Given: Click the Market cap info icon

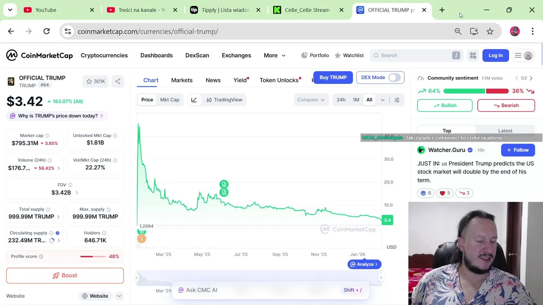Looking at the screenshot, I should tap(48, 136).
